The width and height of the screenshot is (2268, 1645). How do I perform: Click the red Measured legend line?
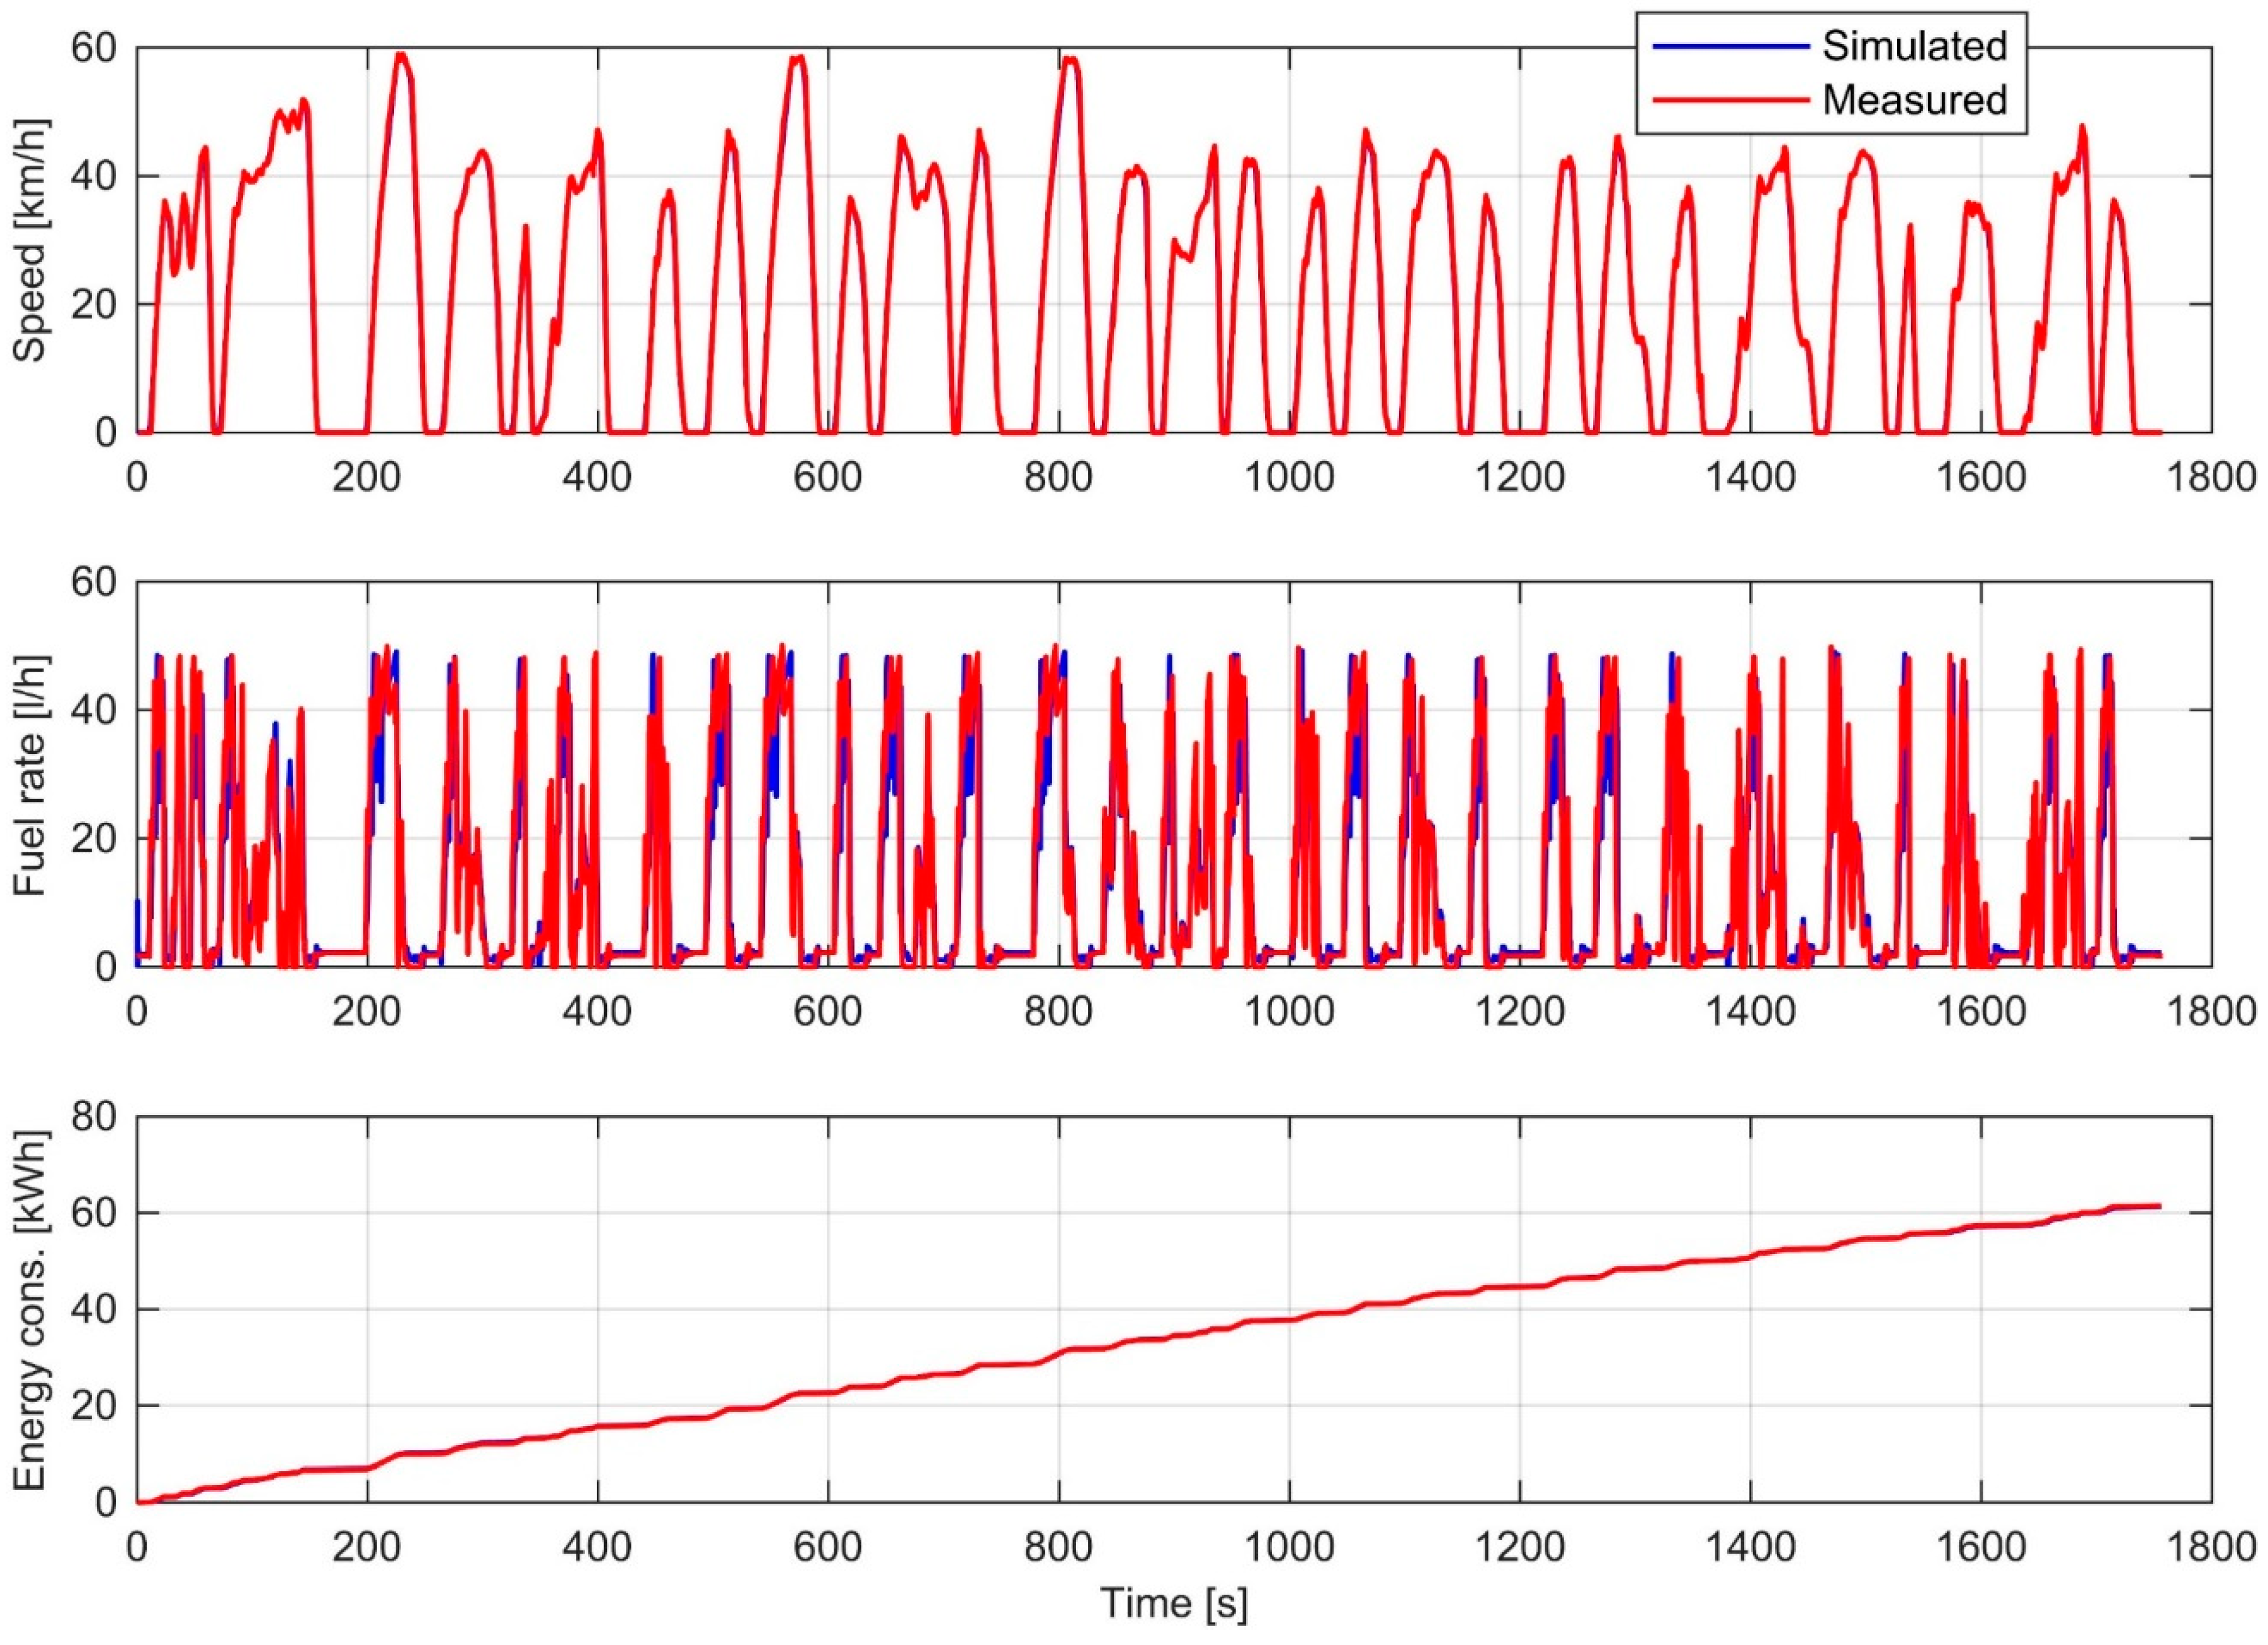[x=1731, y=99]
